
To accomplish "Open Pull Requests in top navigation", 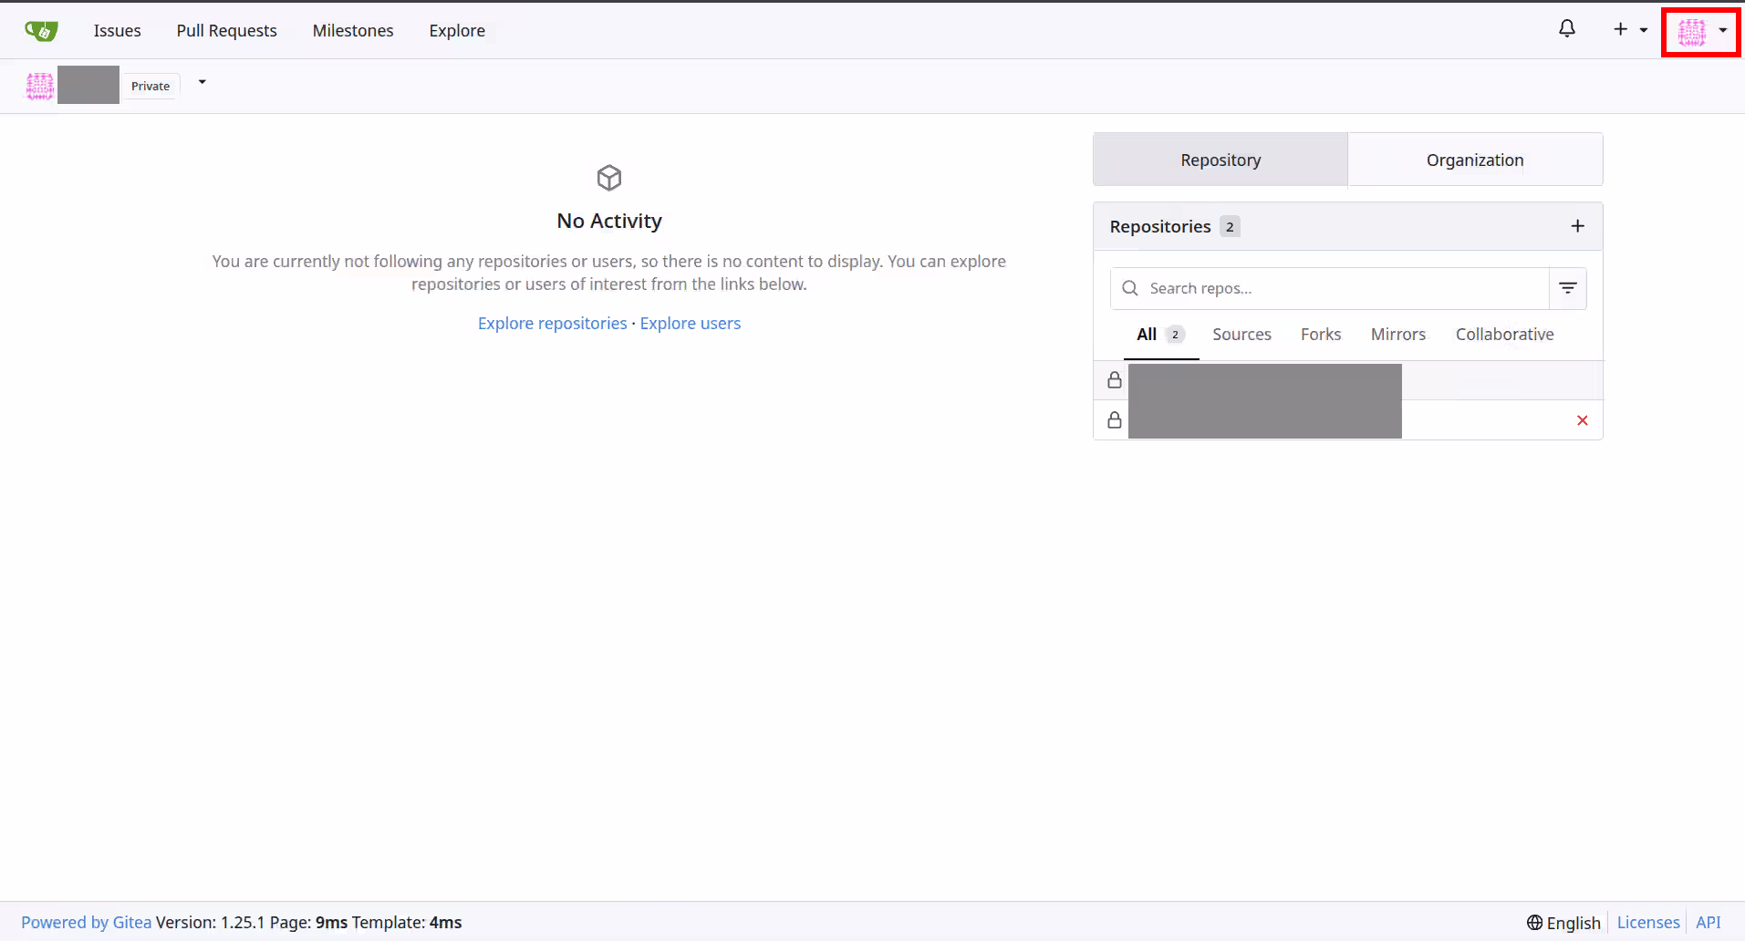I will (226, 31).
